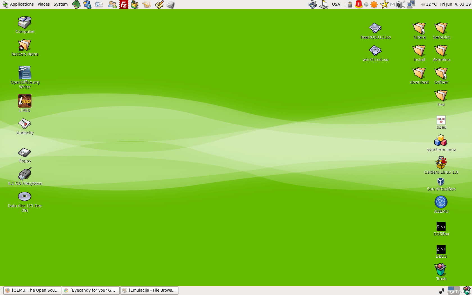Select the ReactOS311.iso file icon
The height and width of the screenshot is (295, 472).
pyautogui.click(x=375, y=31)
